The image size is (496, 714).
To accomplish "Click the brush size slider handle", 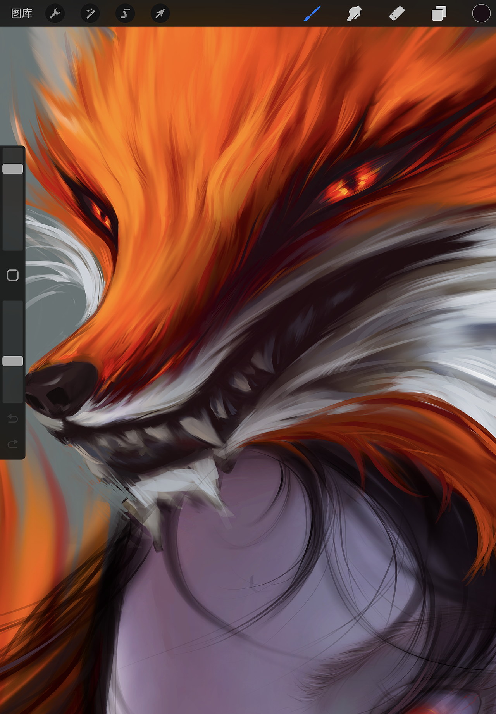I will coord(13,169).
